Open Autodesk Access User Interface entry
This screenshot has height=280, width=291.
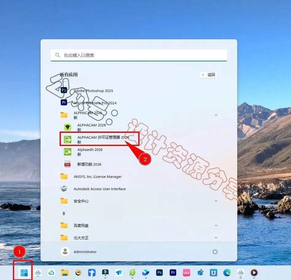coord(100,189)
